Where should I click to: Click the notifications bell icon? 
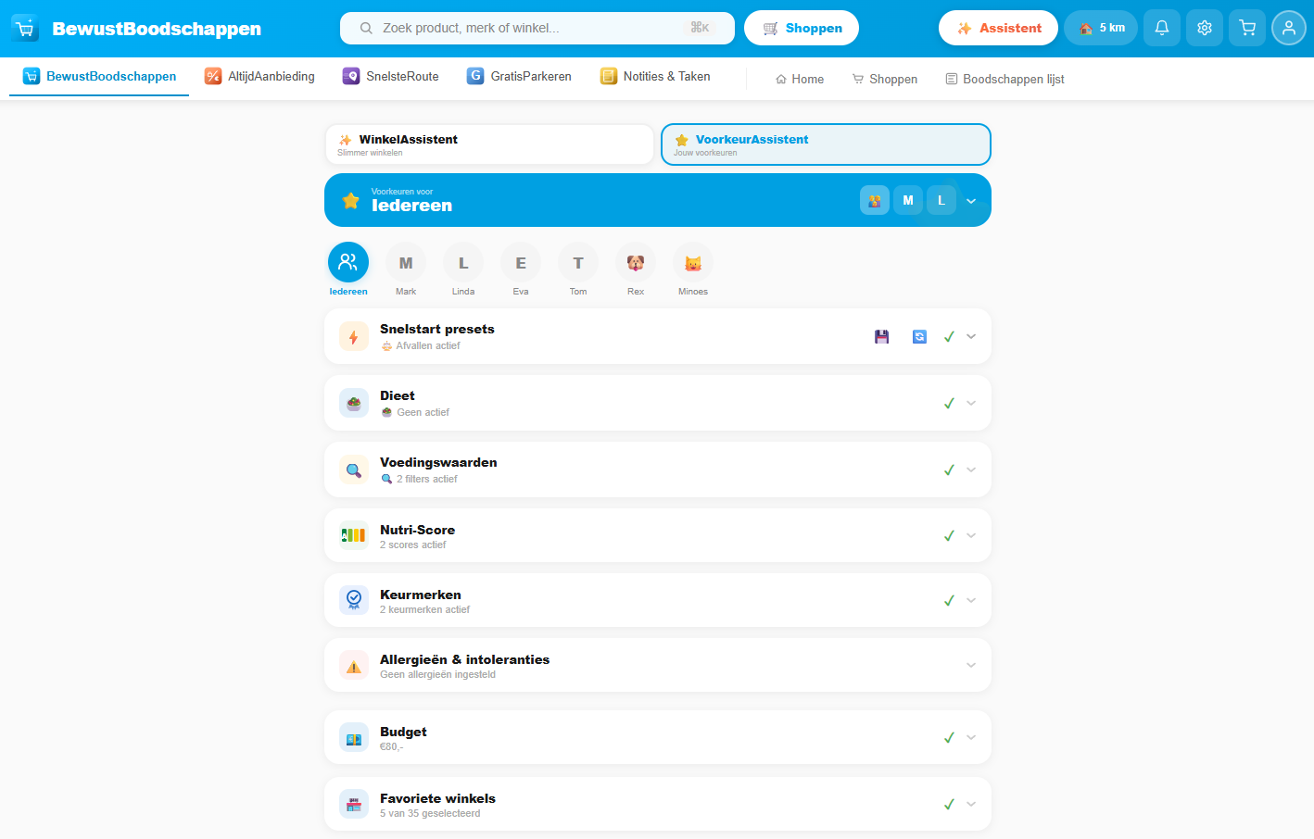coord(1161,28)
